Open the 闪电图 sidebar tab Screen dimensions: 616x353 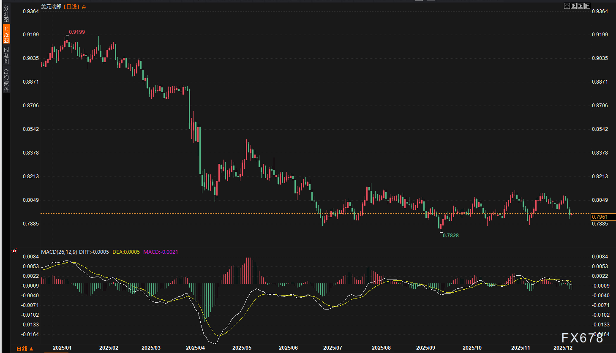pos(6,55)
